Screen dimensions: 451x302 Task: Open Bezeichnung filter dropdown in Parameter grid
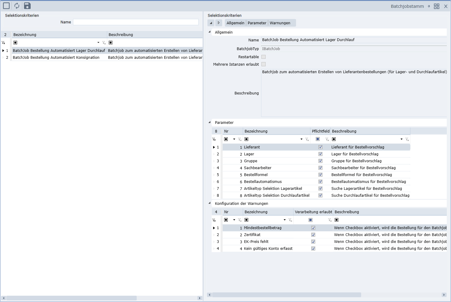301,139
